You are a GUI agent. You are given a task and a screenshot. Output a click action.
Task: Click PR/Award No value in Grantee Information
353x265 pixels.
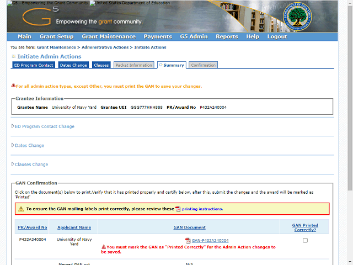coord(213,108)
